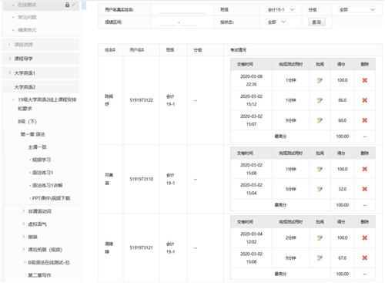
Task: Delete the attempt scored 32.0
Action: [x=364, y=189]
